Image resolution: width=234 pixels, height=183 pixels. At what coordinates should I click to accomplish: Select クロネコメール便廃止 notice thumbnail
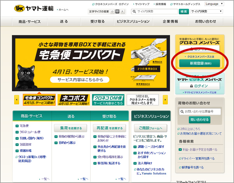(143, 100)
